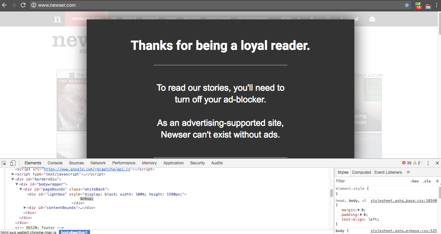Click the Styles Filter input field
The image size is (441, 234).
(x=371, y=181)
